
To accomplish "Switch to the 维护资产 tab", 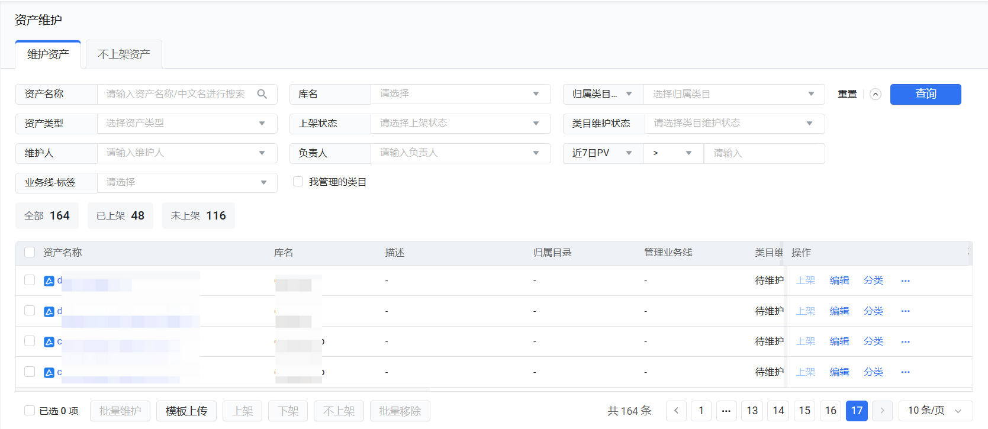I will tap(48, 54).
